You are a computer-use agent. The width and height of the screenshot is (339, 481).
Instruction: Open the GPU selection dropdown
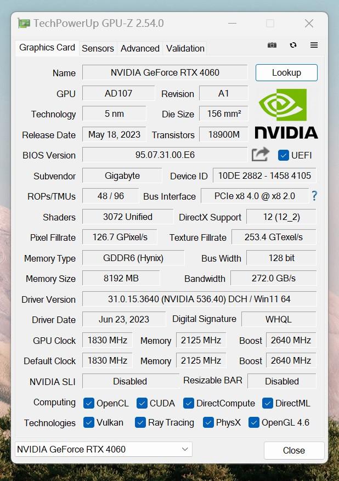[x=104, y=449]
